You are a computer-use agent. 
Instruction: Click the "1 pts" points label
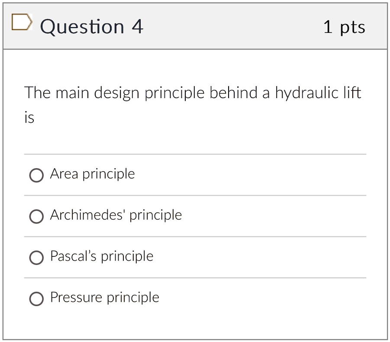[x=344, y=27]
